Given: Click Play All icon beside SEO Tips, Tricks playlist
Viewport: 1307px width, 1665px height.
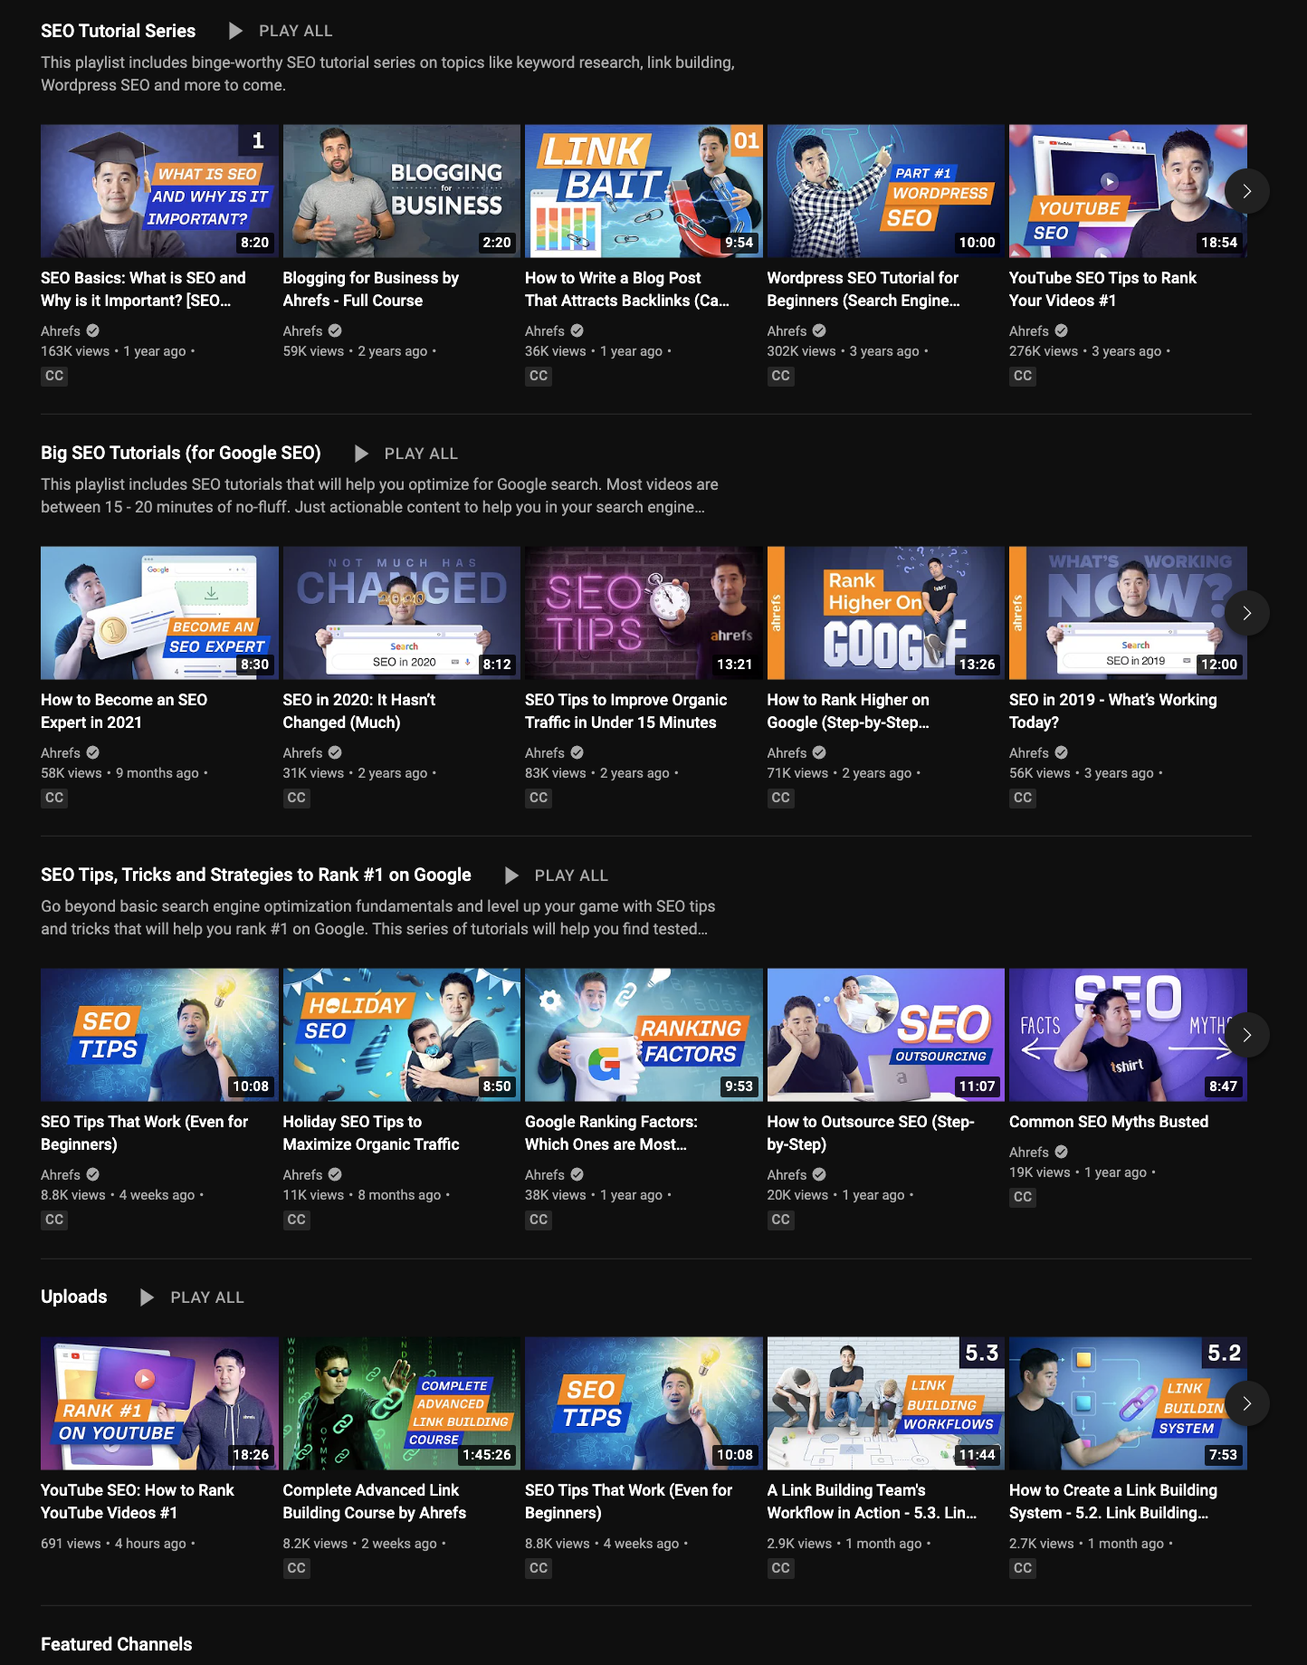Looking at the screenshot, I should coord(511,875).
